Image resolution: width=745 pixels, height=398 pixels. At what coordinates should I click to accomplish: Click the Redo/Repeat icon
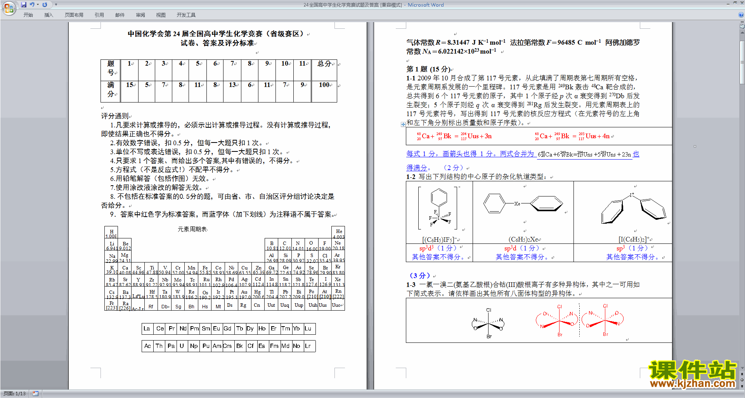click(x=45, y=5)
